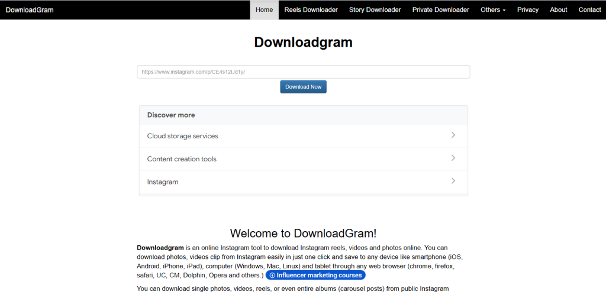The height and width of the screenshot is (295, 606).
Task: Expand the Others dropdown menu
Action: (x=493, y=9)
